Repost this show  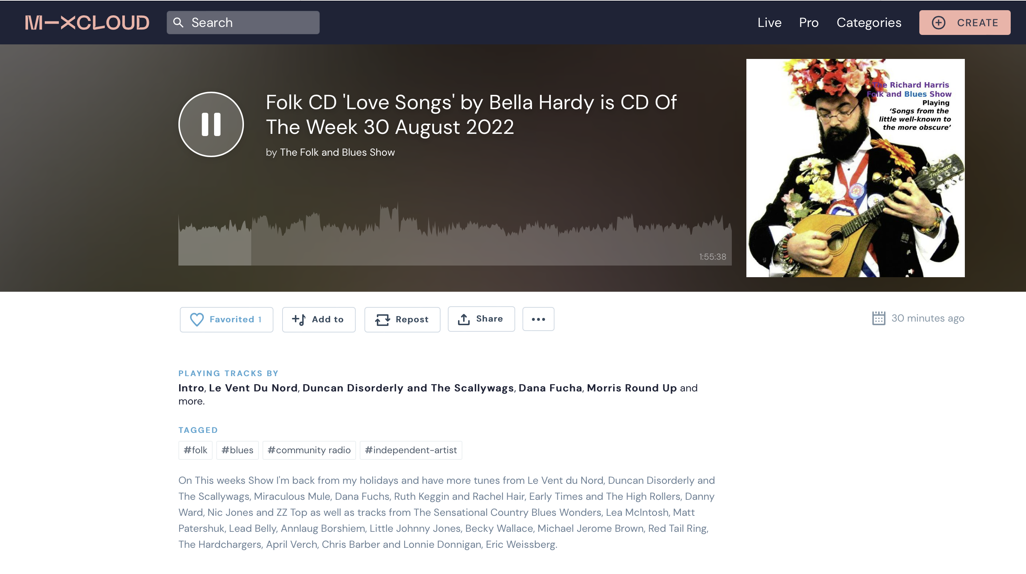pos(402,319)
